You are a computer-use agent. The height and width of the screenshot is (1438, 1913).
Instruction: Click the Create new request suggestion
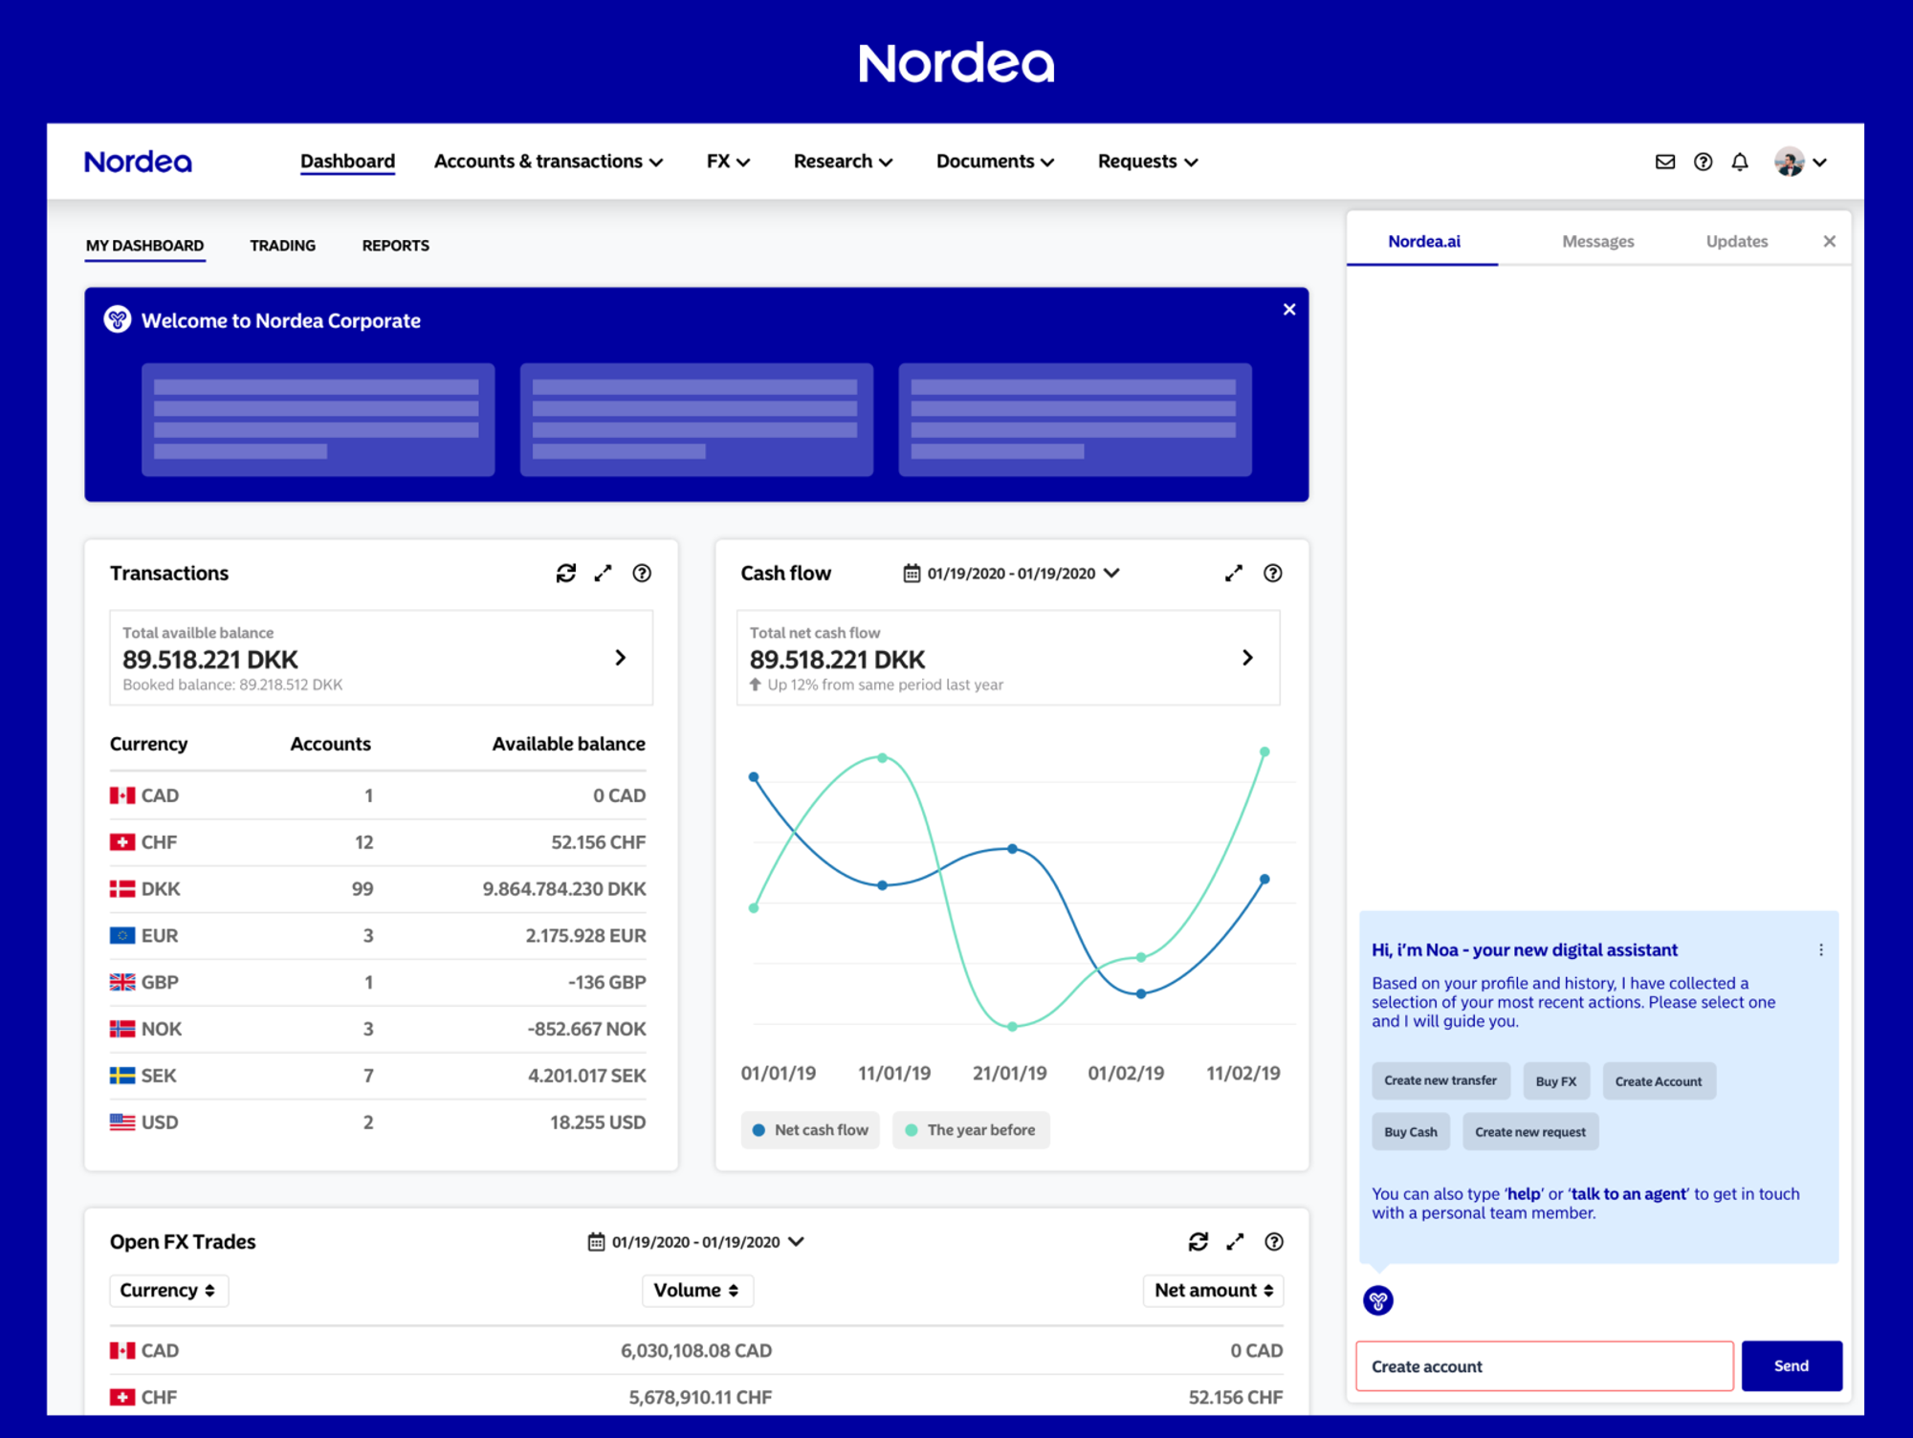tap(1530, 1131)
